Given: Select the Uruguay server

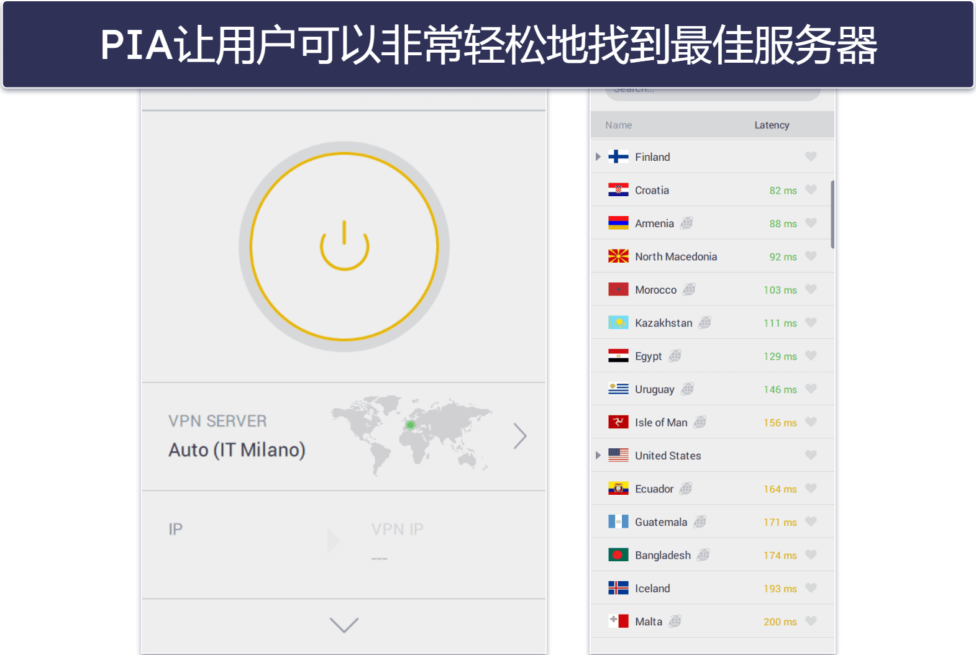Looking at the screenshot, I should click(x=712, y=389).
